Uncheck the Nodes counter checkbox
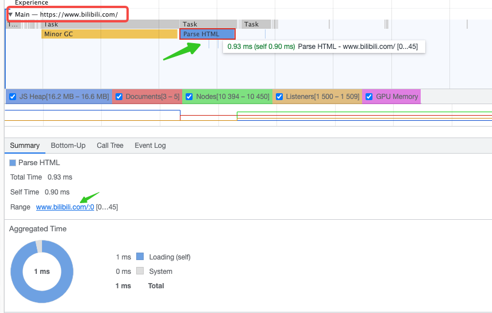 click(189, 97)
